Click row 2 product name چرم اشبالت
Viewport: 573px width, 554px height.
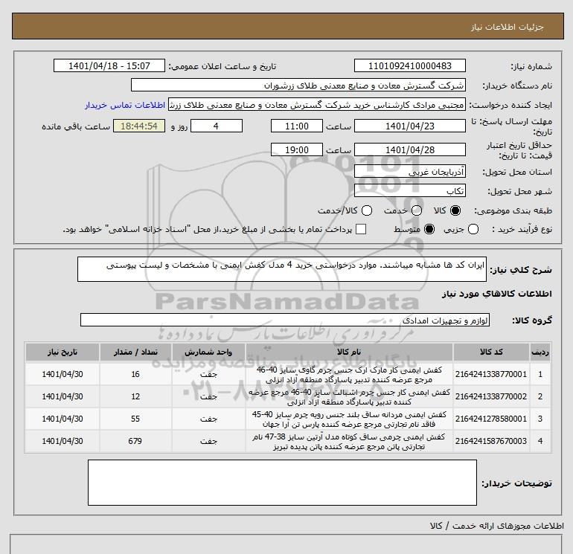tap(349, 397)
